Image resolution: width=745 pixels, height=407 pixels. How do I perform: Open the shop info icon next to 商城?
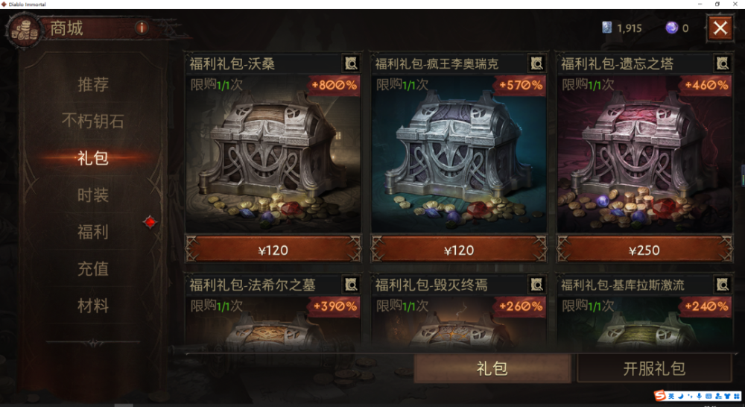(142, 28)
